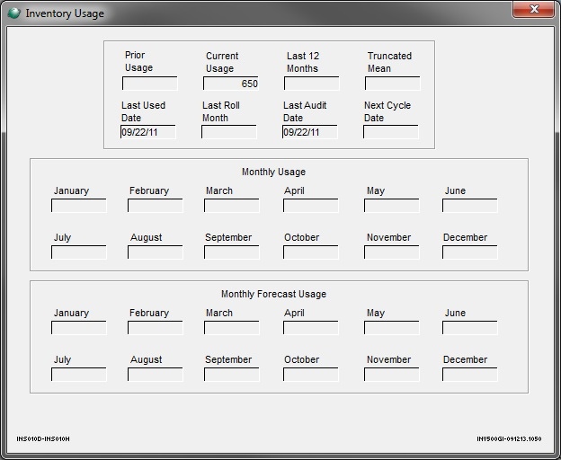The width and height of the screenshot is (561, 460).
Task: Focus the Monthly Forecast Usage July field
Action: 79,375
